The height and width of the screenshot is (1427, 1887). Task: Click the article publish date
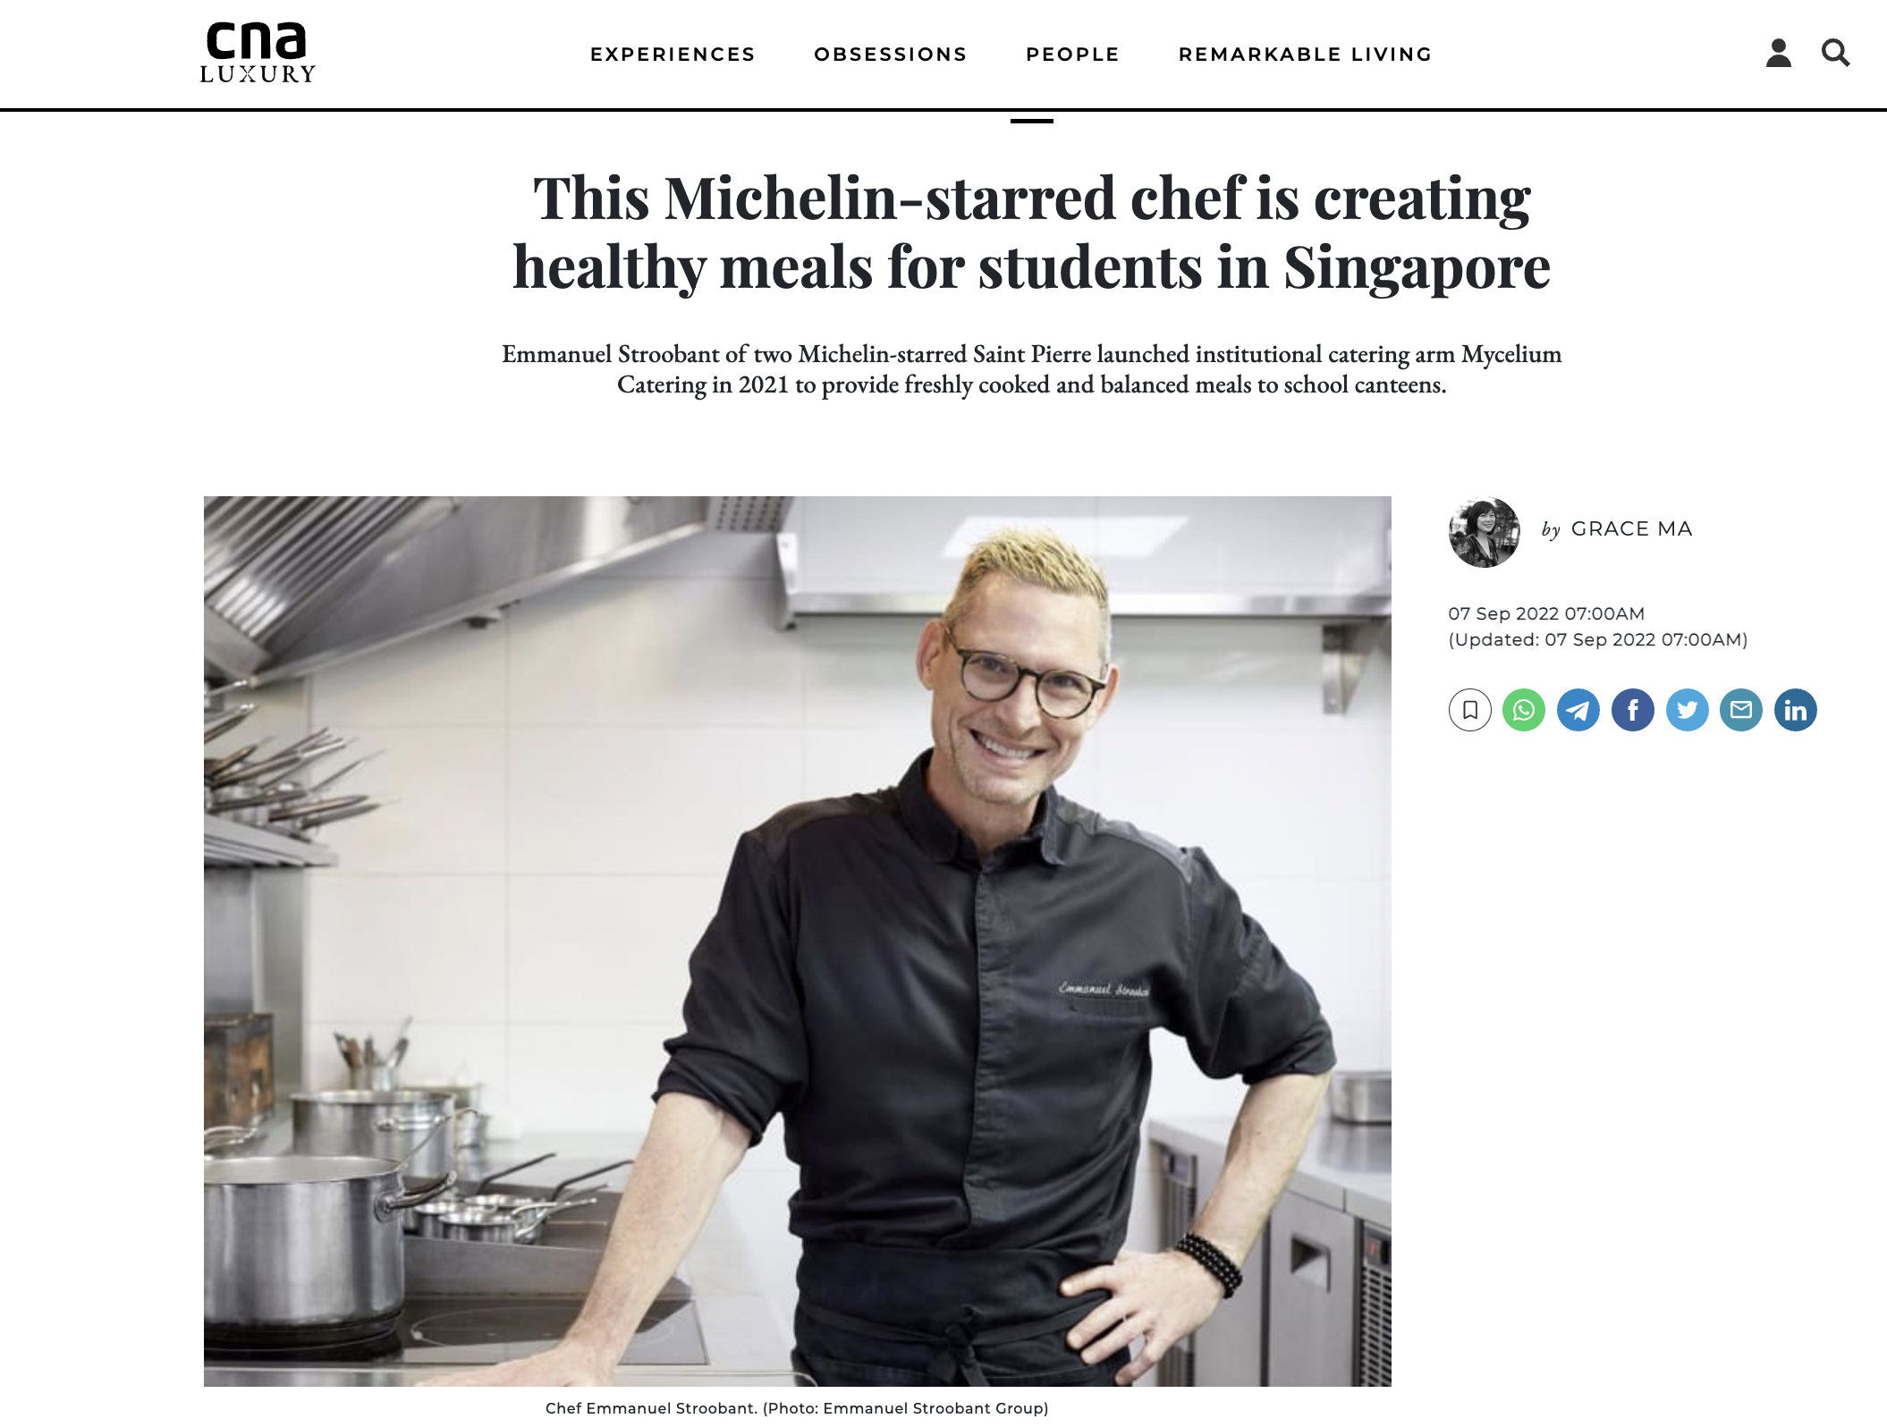(x=1546, y=613)
